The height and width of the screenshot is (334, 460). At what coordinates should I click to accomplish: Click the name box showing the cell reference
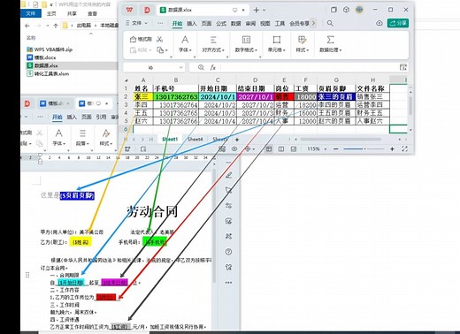pos(150,67)
